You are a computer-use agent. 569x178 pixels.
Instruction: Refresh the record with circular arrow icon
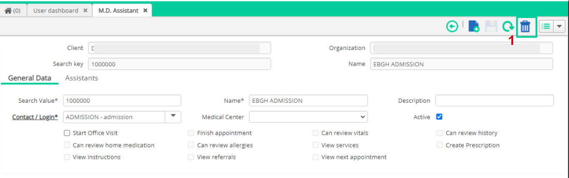pyautogui.click(x=508, y=27)
